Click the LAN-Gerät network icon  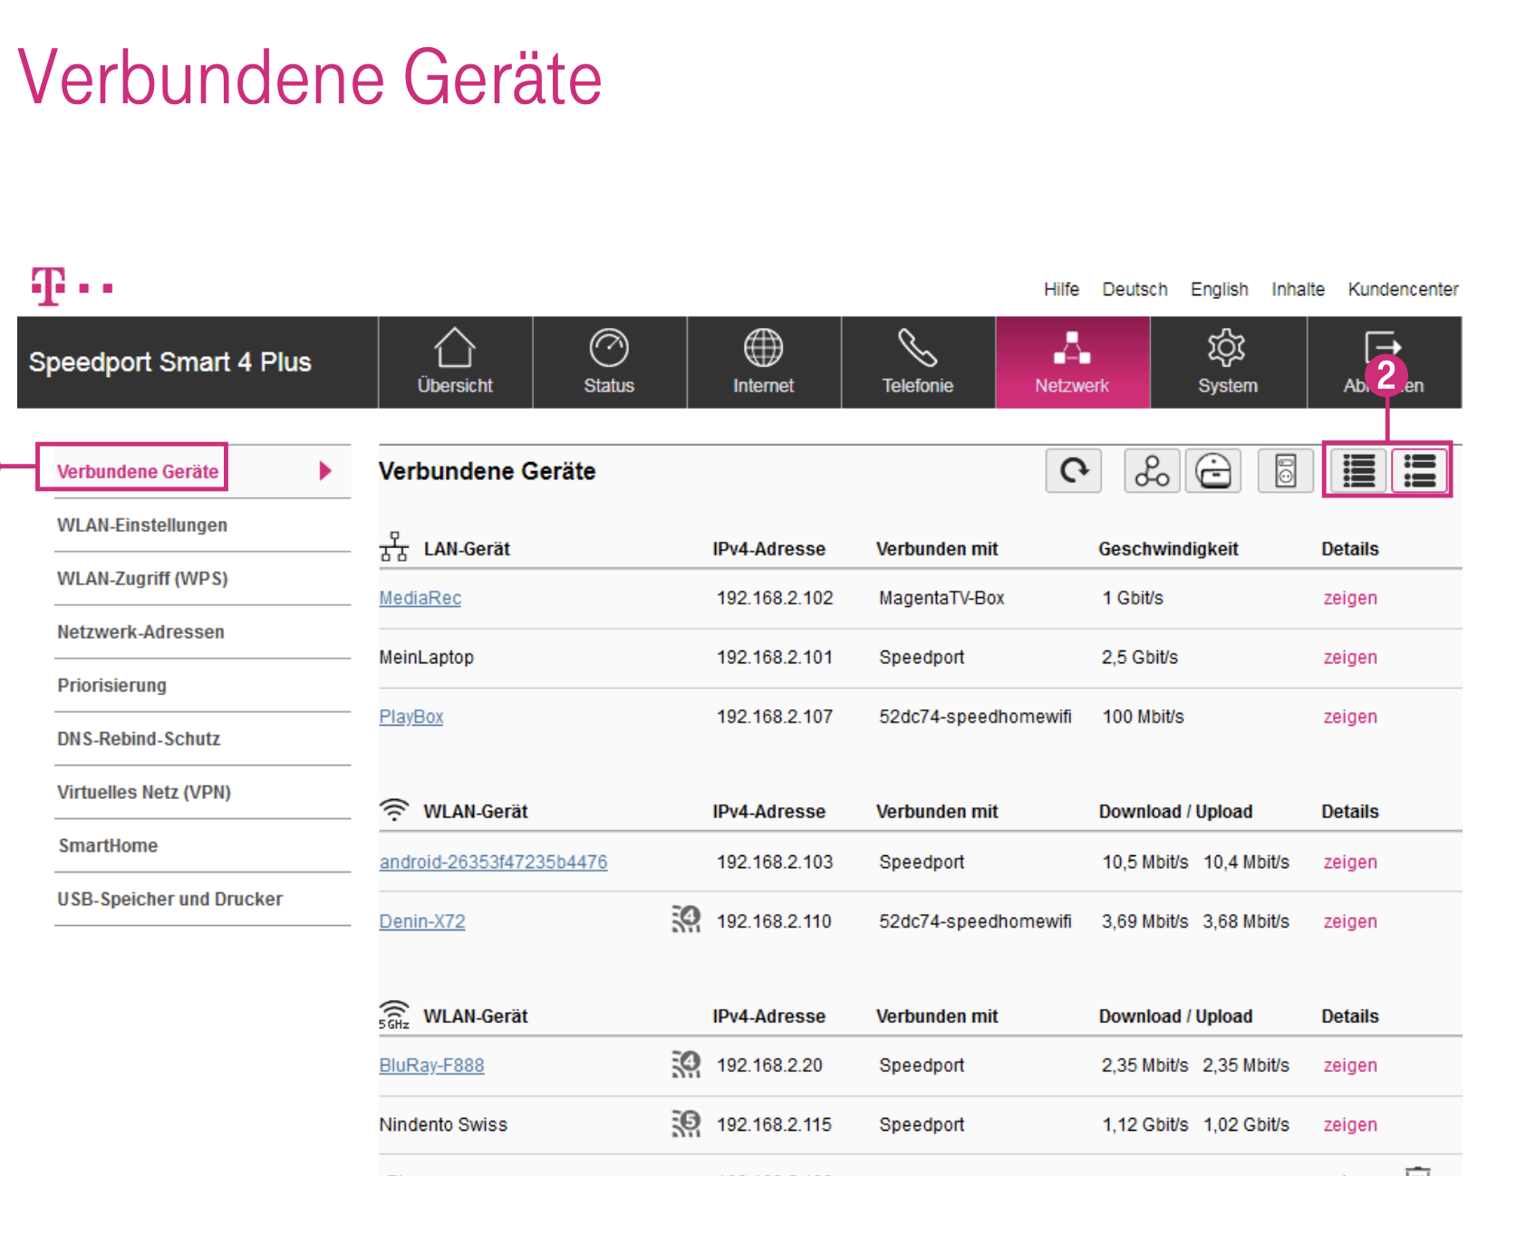(x=394, y=547)
